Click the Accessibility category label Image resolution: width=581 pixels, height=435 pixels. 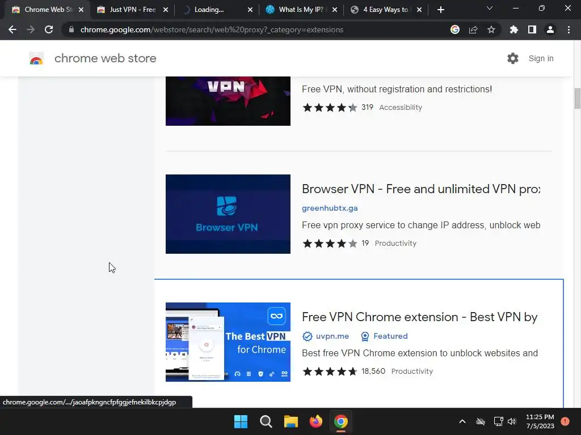[x=401, y=107]
